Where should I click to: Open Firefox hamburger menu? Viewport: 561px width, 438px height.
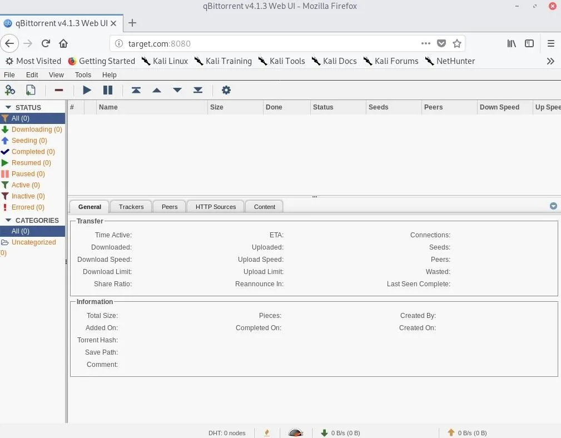(x=551, y=43)
